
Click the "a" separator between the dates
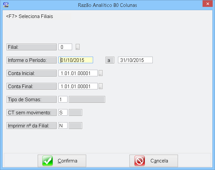(109, 60)
